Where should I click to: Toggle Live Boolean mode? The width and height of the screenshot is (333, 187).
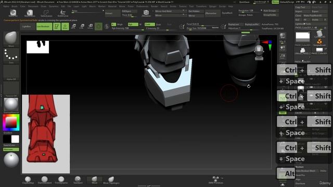44,26
